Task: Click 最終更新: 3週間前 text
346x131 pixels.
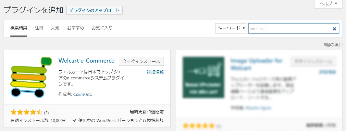Action: tap(147, 112)
